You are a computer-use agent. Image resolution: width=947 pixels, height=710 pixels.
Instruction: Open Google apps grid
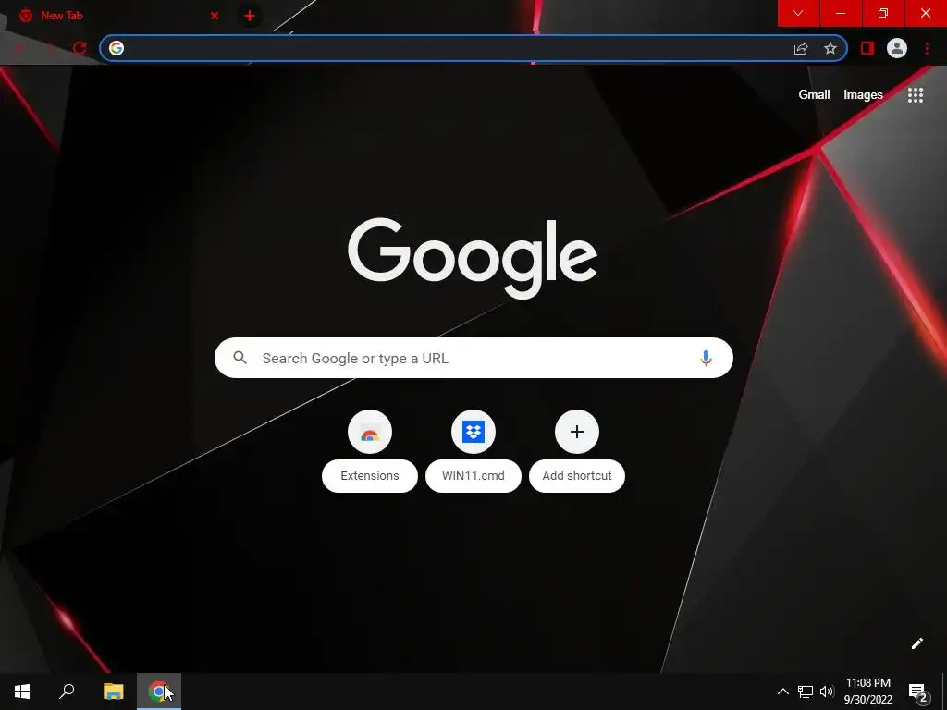click(915, 95)
